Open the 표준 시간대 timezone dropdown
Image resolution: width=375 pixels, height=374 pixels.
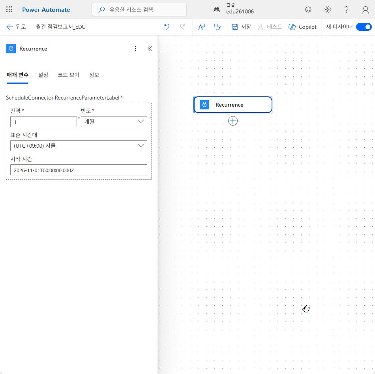coord(79,146)
